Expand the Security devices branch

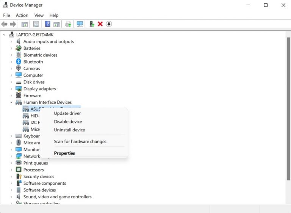click(11, 177)
